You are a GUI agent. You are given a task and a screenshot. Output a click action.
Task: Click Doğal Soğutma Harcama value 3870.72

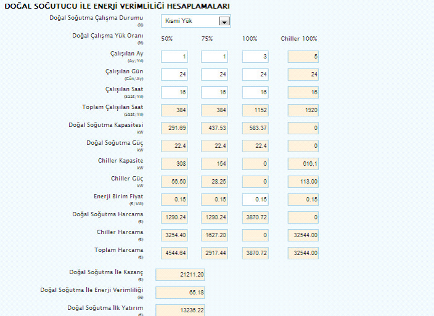255,217
